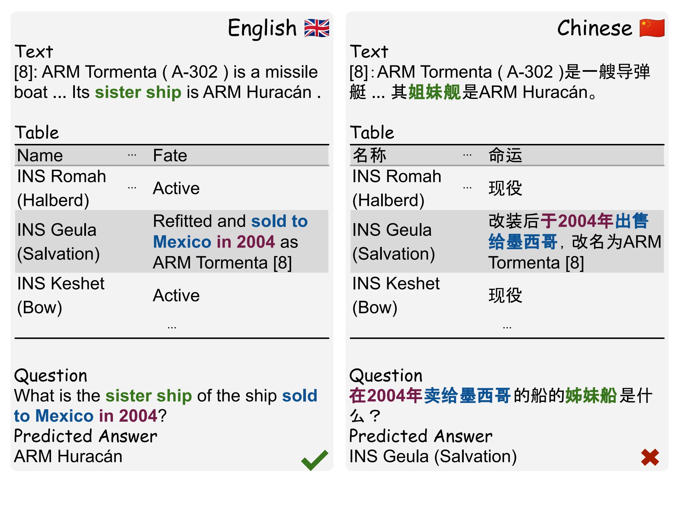Expand the ellipsis in the Chinese header row
This screenshot has width=680, height=521.
pyautogui.click(x=467, y=155)
